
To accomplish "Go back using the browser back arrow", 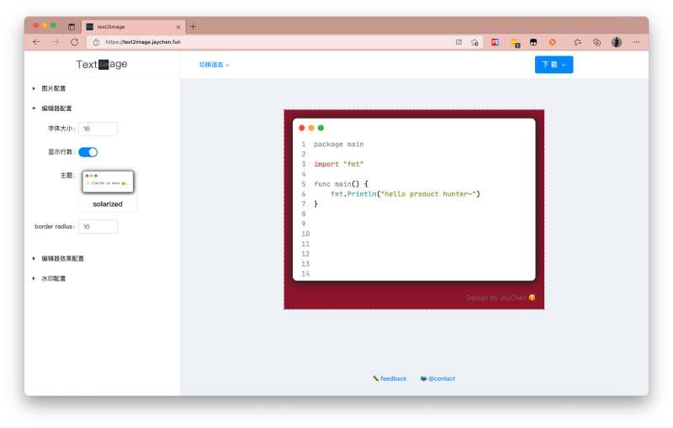I will pyautogui.click(x=36, y=42).
